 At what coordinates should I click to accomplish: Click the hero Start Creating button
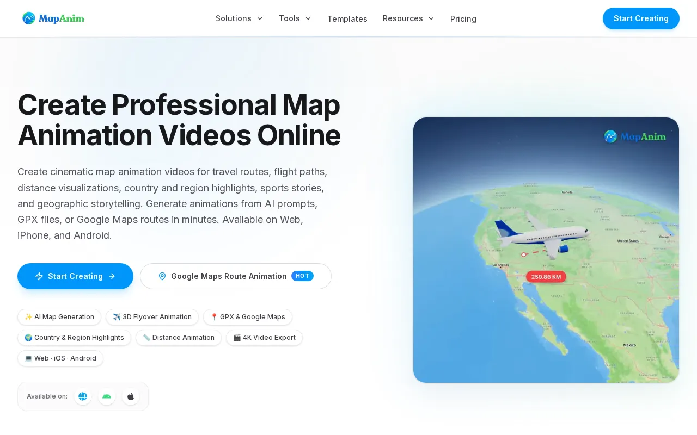(75, 276)
